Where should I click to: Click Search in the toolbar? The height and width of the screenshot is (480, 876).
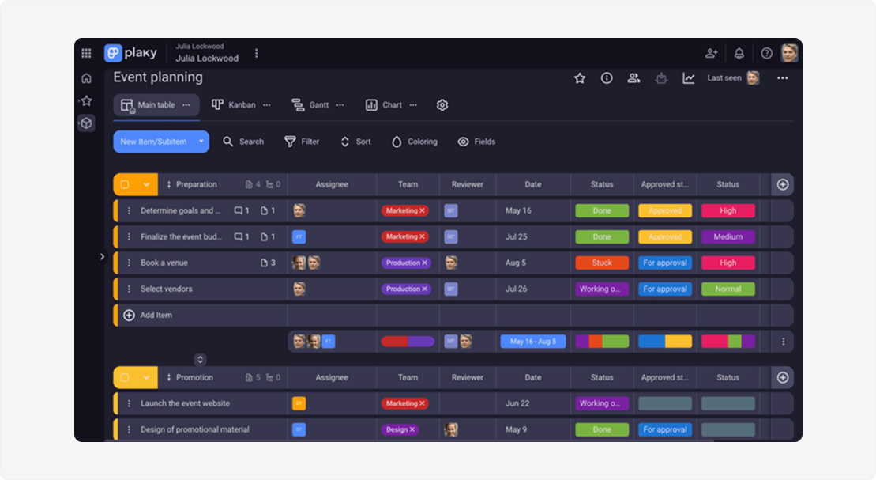click(x=243, y=142)
